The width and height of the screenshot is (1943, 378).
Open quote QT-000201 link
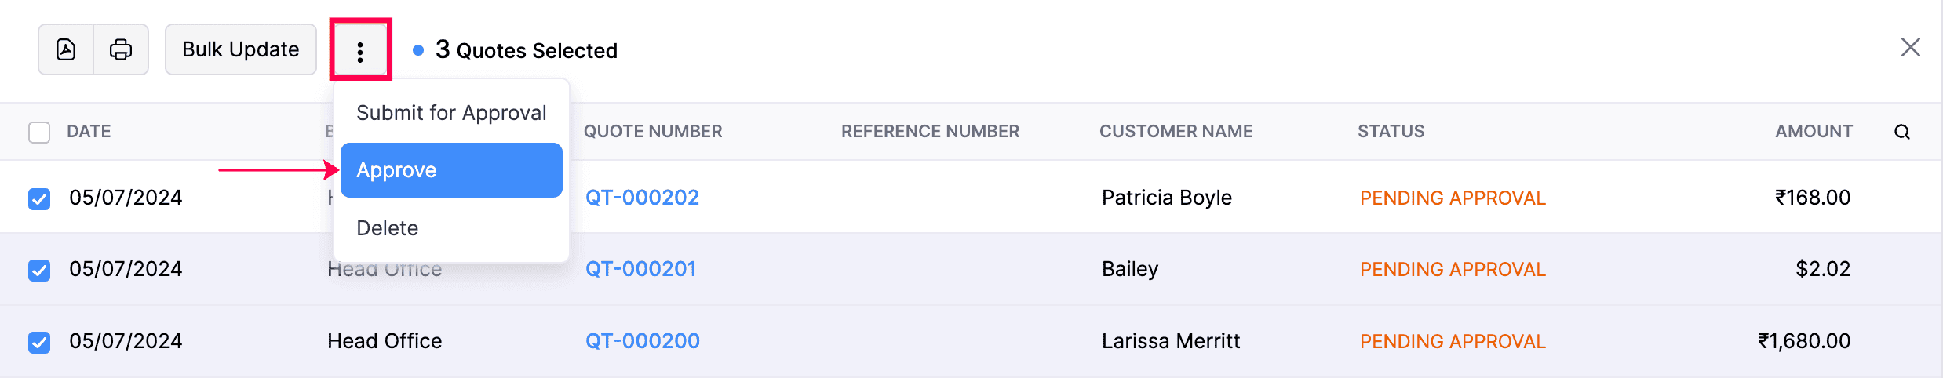pos(640,269)
